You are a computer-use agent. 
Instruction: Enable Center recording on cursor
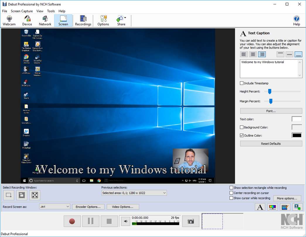231,193
